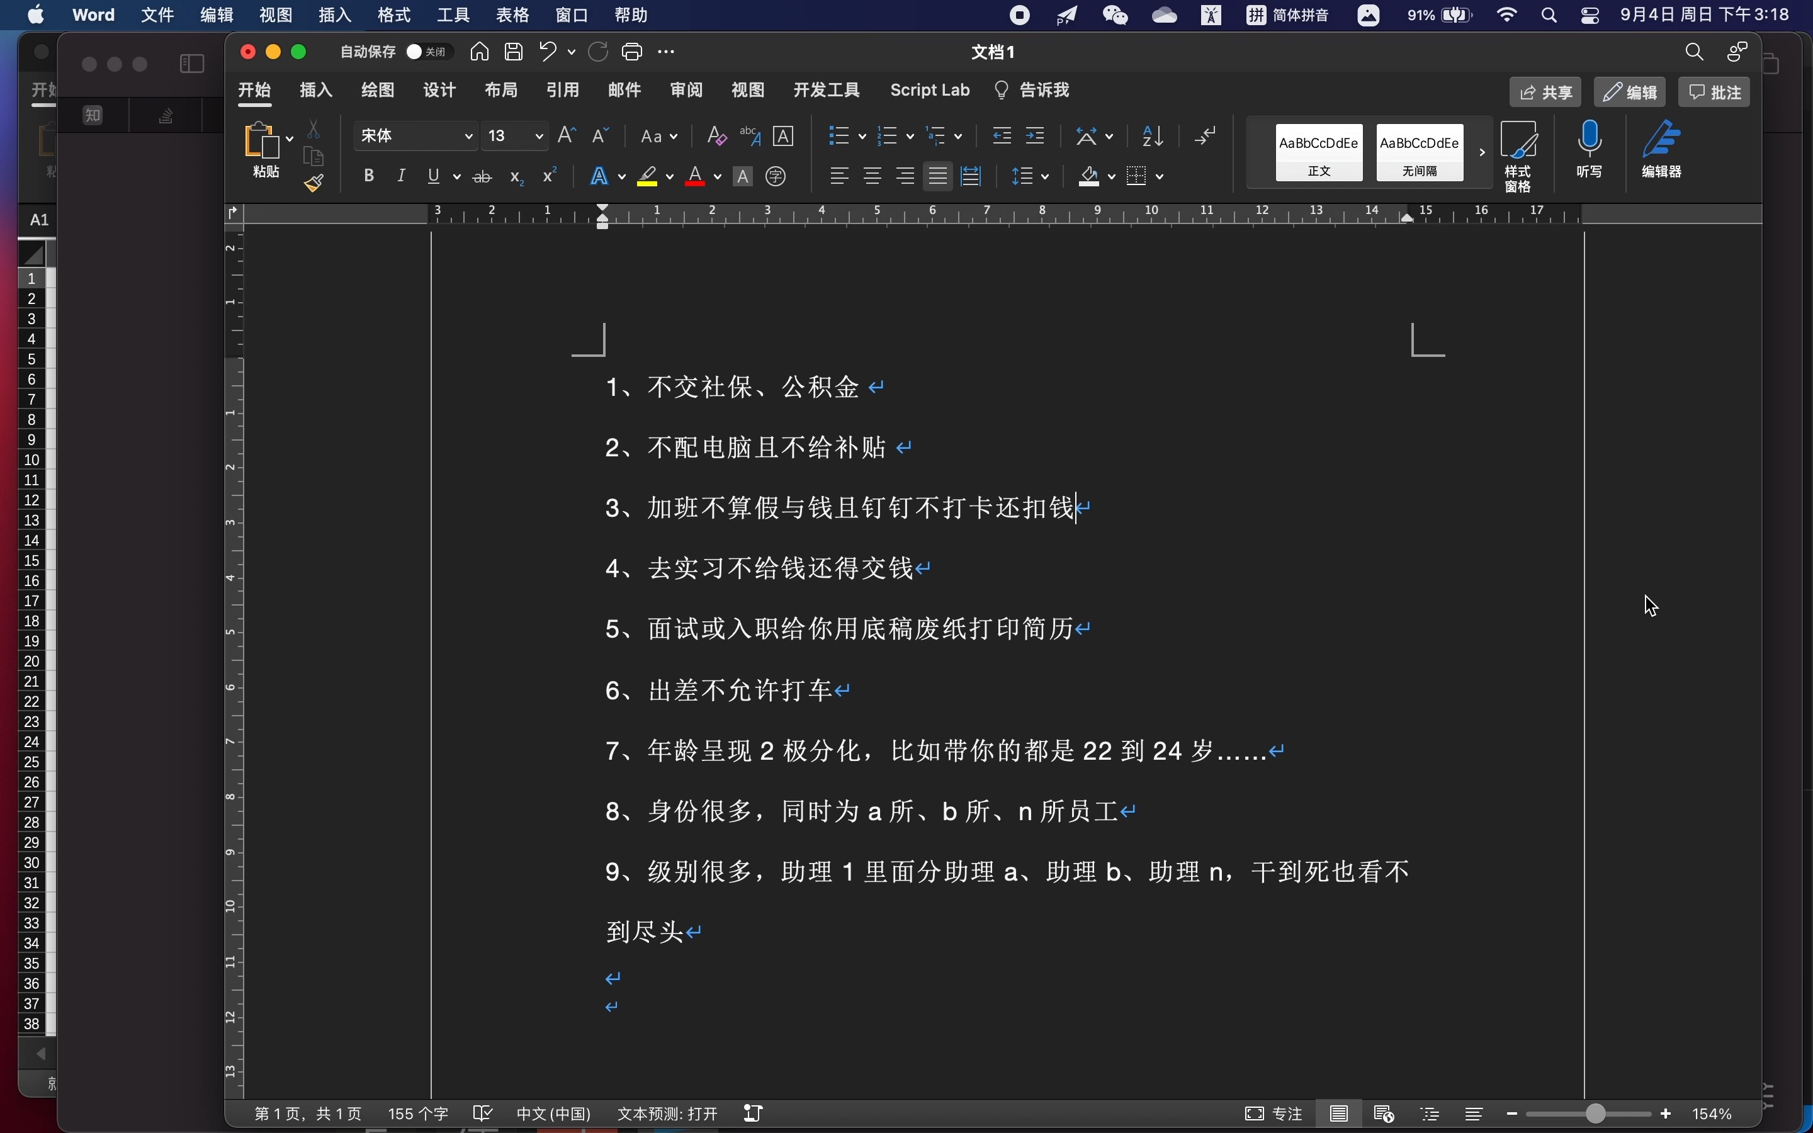Click the Styles expander arrow
Viewport: 1813px width, 1133px height.
[1483, 152]
